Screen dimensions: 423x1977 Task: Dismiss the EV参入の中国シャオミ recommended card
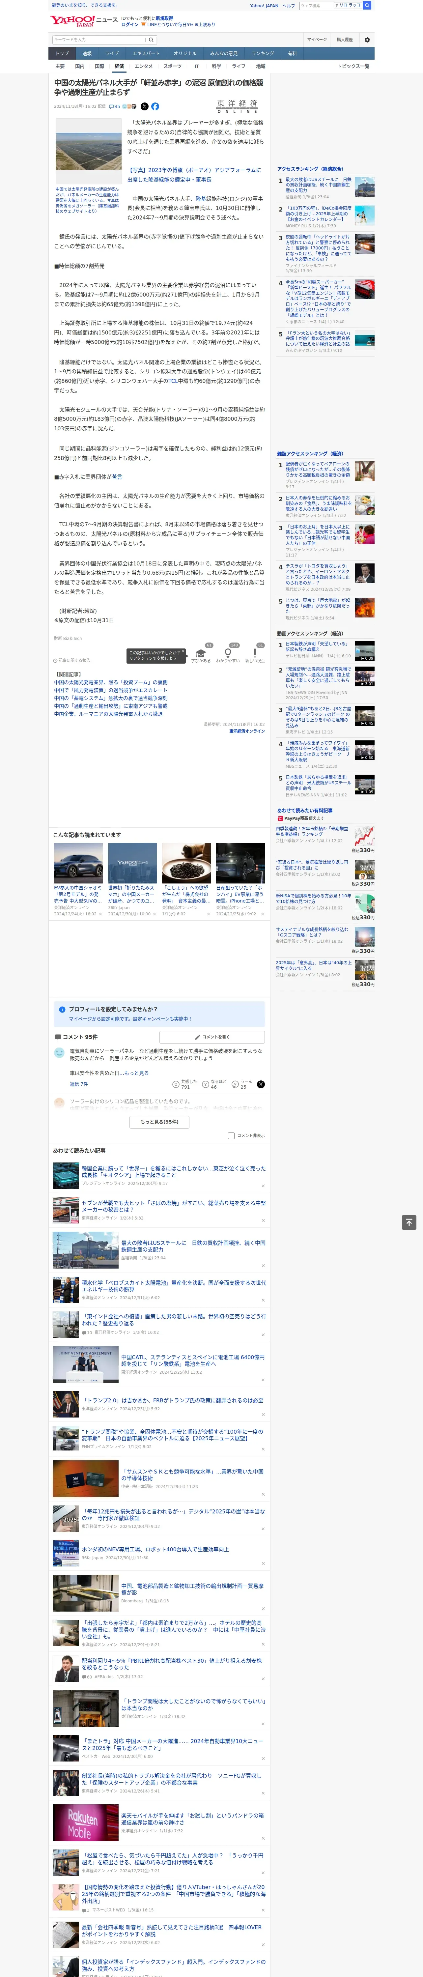[x=100, y=914]
